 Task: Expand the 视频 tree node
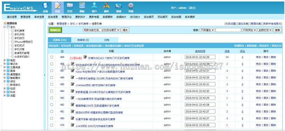pyautogui.click(x=4, y=88)
